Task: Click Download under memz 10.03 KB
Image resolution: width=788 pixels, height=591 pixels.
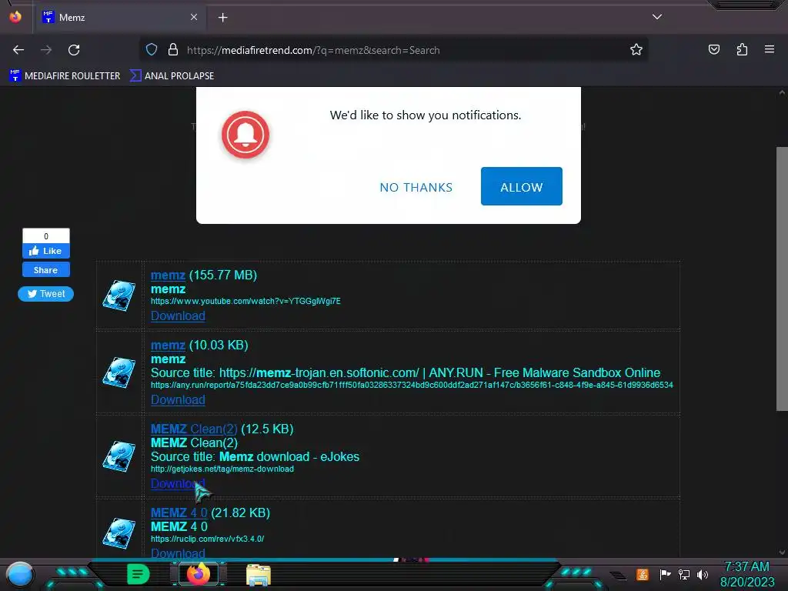Action: coord(178,399)
